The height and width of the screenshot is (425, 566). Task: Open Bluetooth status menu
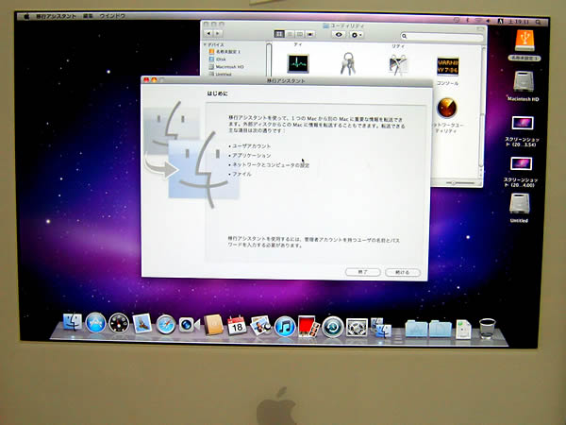point(467,20)
